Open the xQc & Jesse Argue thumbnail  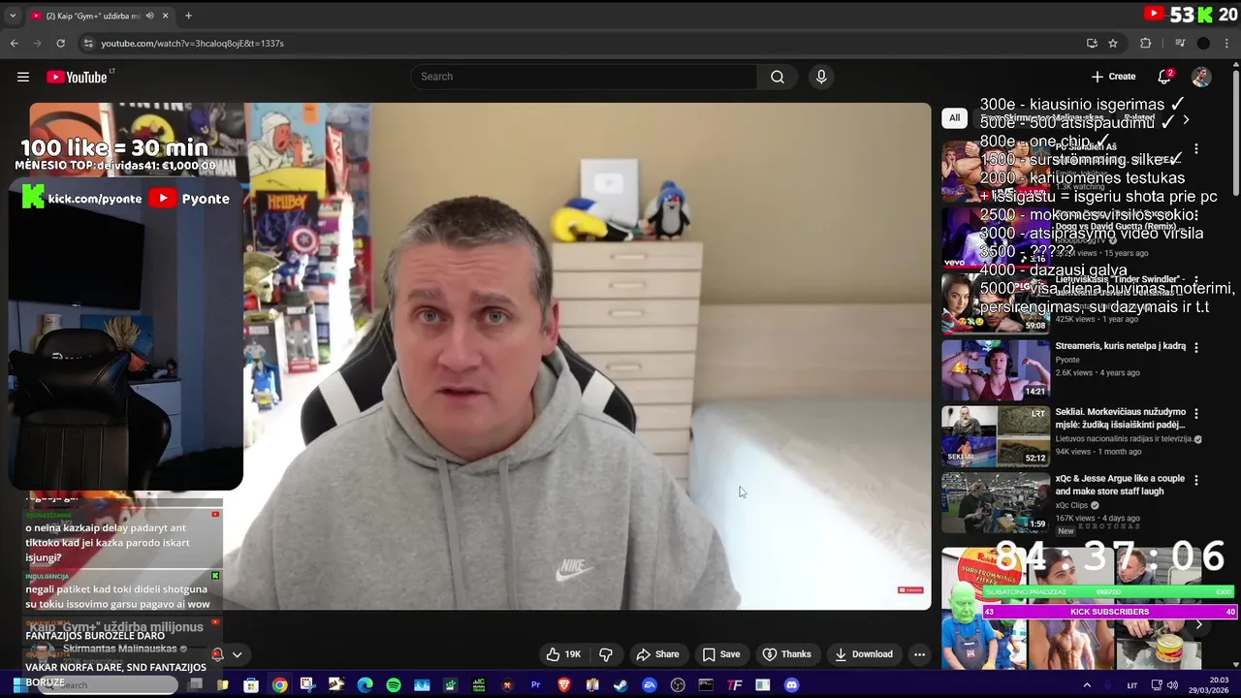(996, 502)
